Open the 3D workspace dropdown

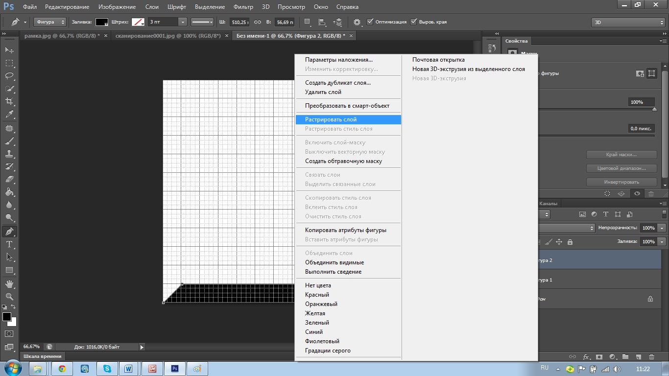[x=628, y=22]
